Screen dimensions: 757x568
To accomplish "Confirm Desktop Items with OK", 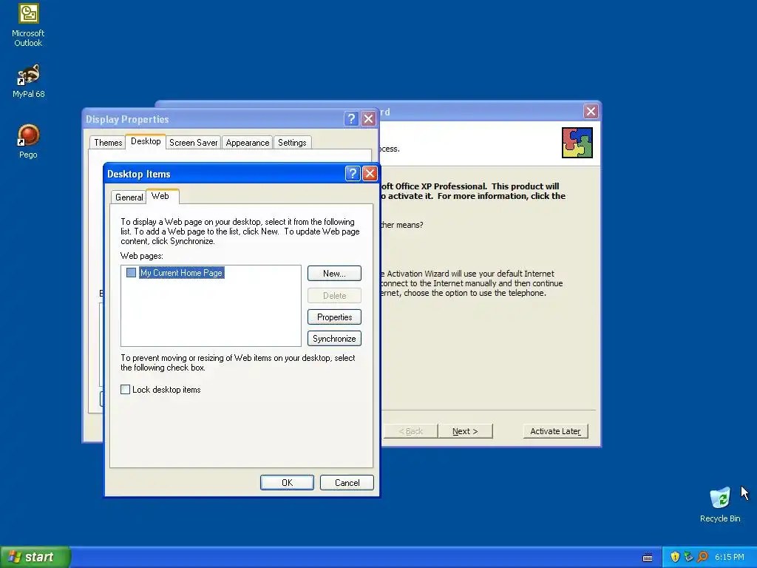I will point(287,482).
